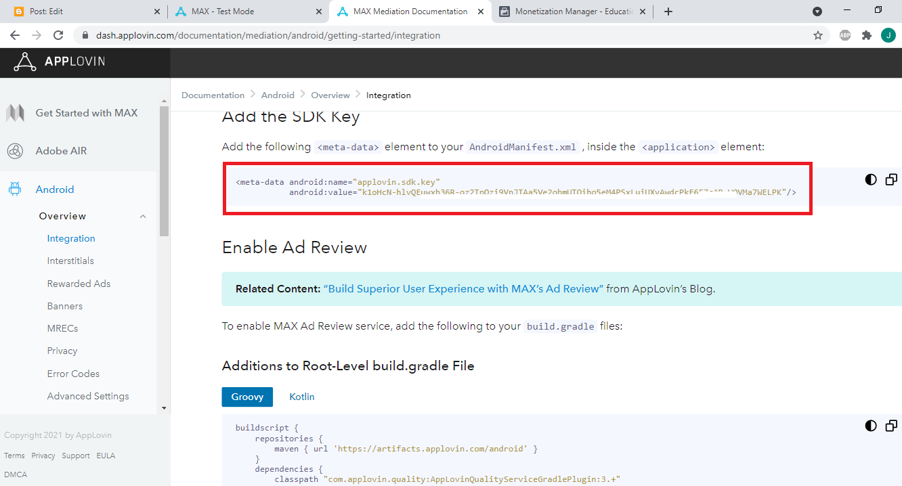Viewport: 902px width, 486px height.
Task: Go back to the previous page
Action: point(15,35)
